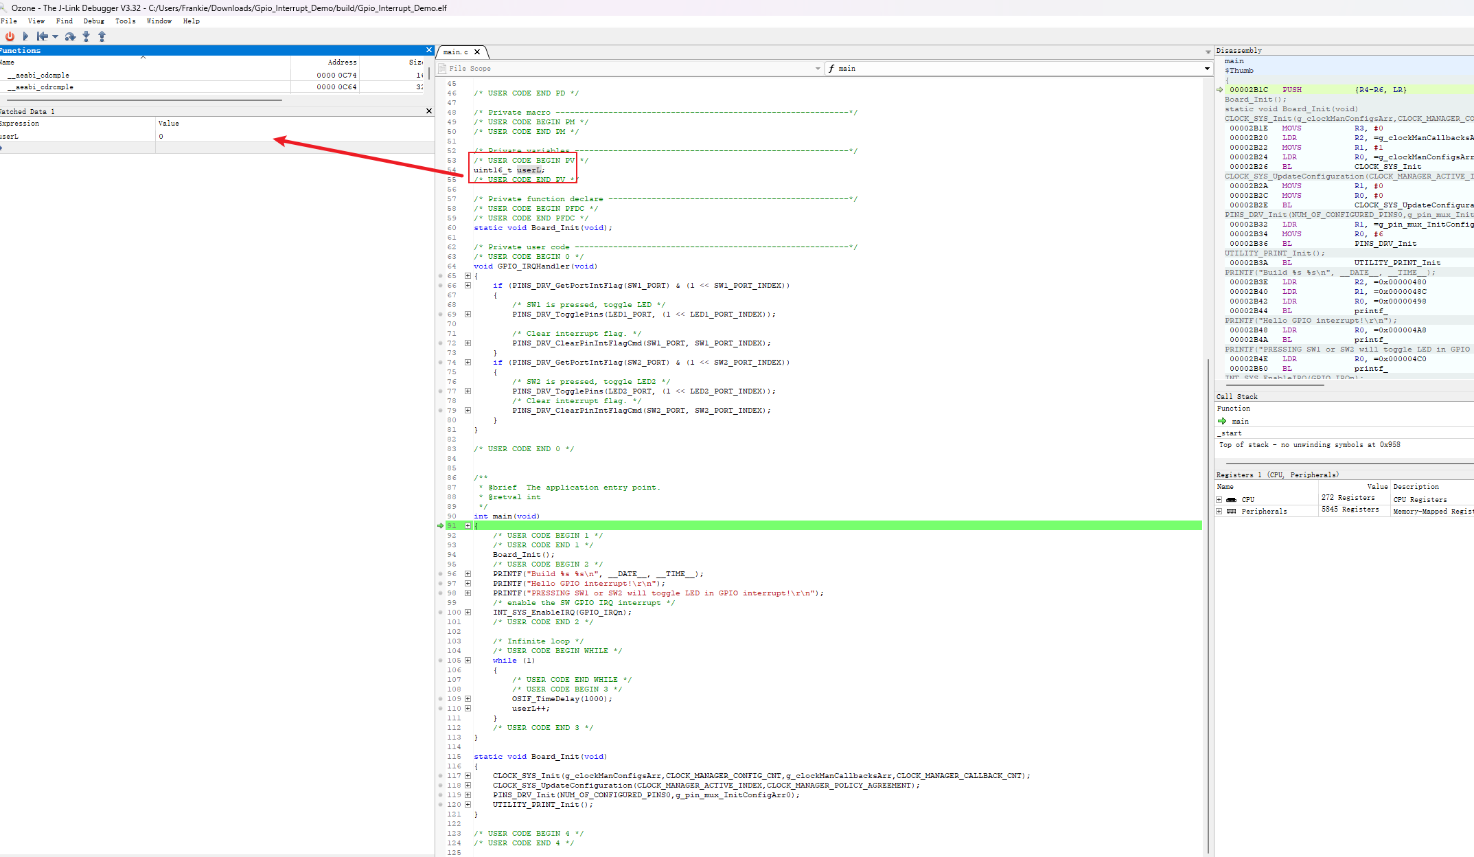The image size is (1474, 857).
Task: Click the Ozone magnifier application icon in title bar
Action: pos(4,8)
